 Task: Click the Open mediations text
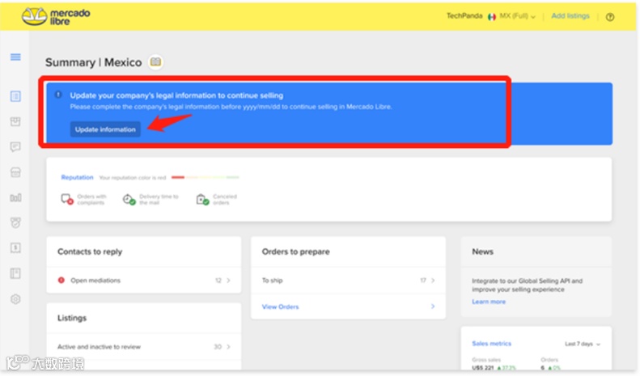tap(95, 280)
